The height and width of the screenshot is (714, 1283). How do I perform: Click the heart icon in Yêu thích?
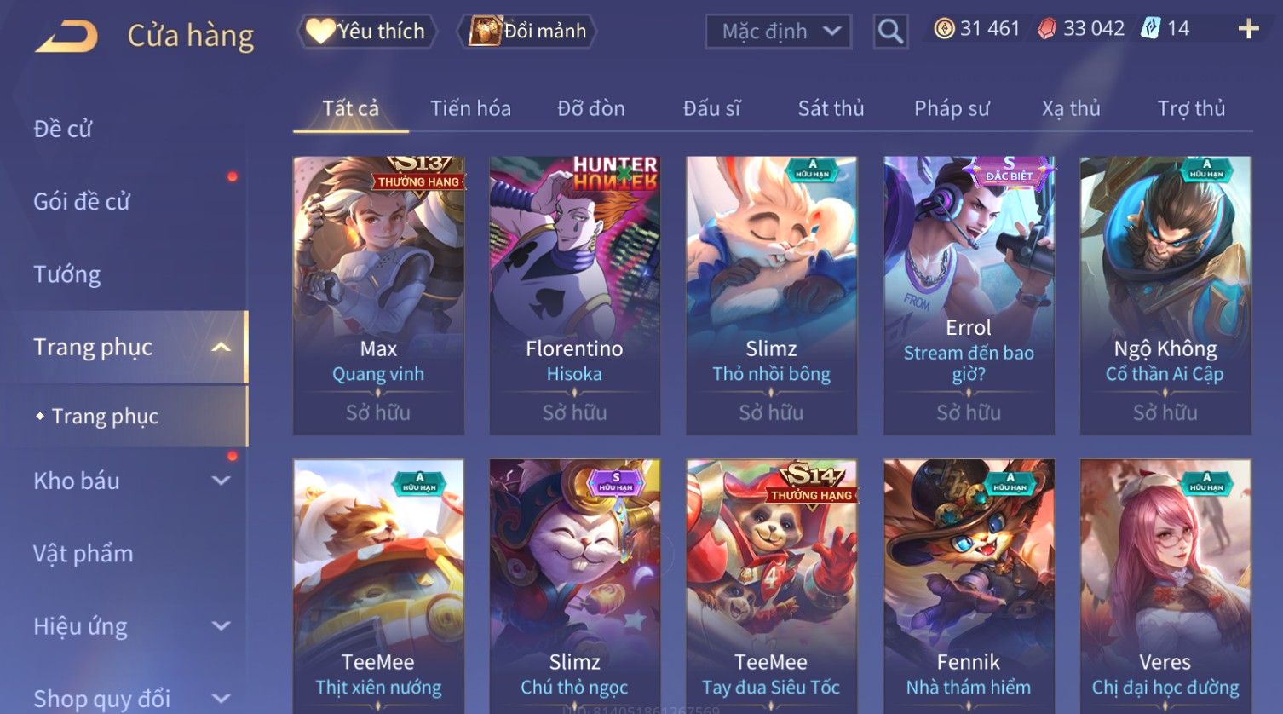tap(320, 32)
